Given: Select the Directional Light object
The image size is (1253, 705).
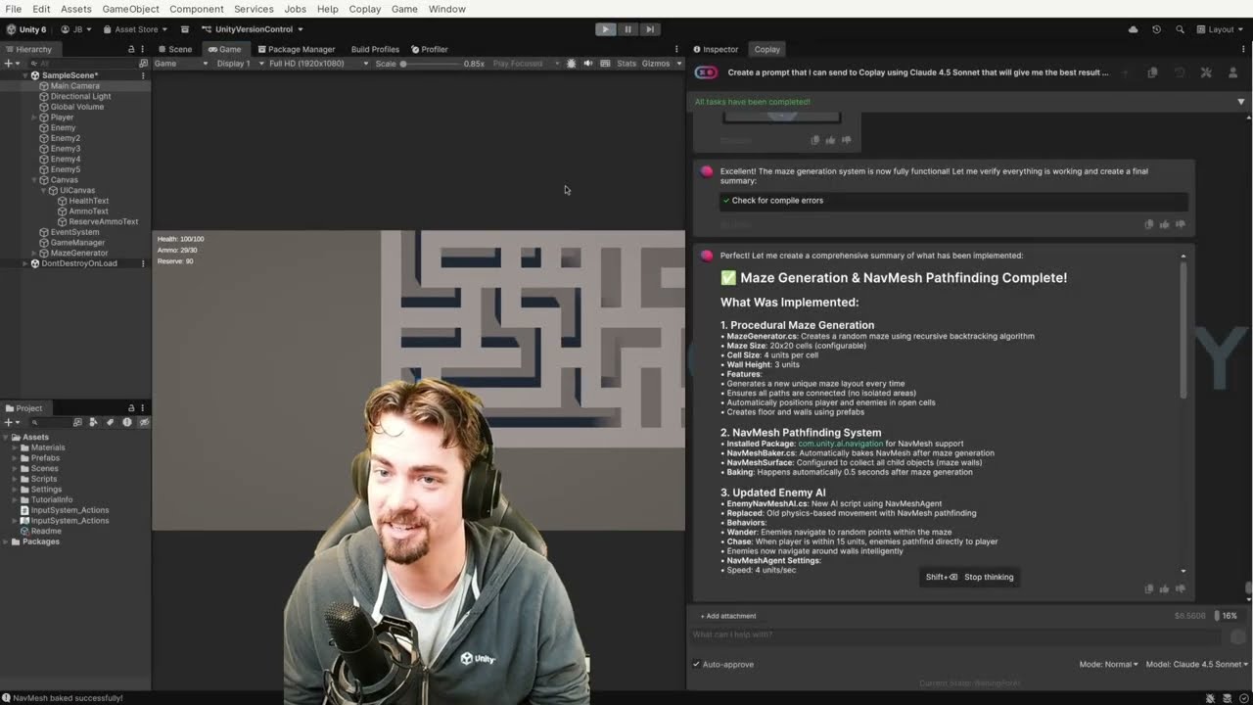Looking at the screenshot, I should (80, 96).
